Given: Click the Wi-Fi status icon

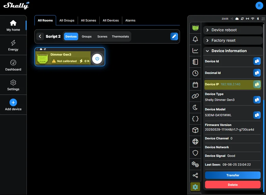Looking at the screenshot, I should coord(253,19).
